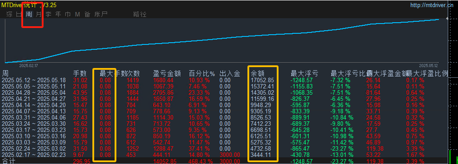Switch to the 月 monthly tab

pos(39,14)
